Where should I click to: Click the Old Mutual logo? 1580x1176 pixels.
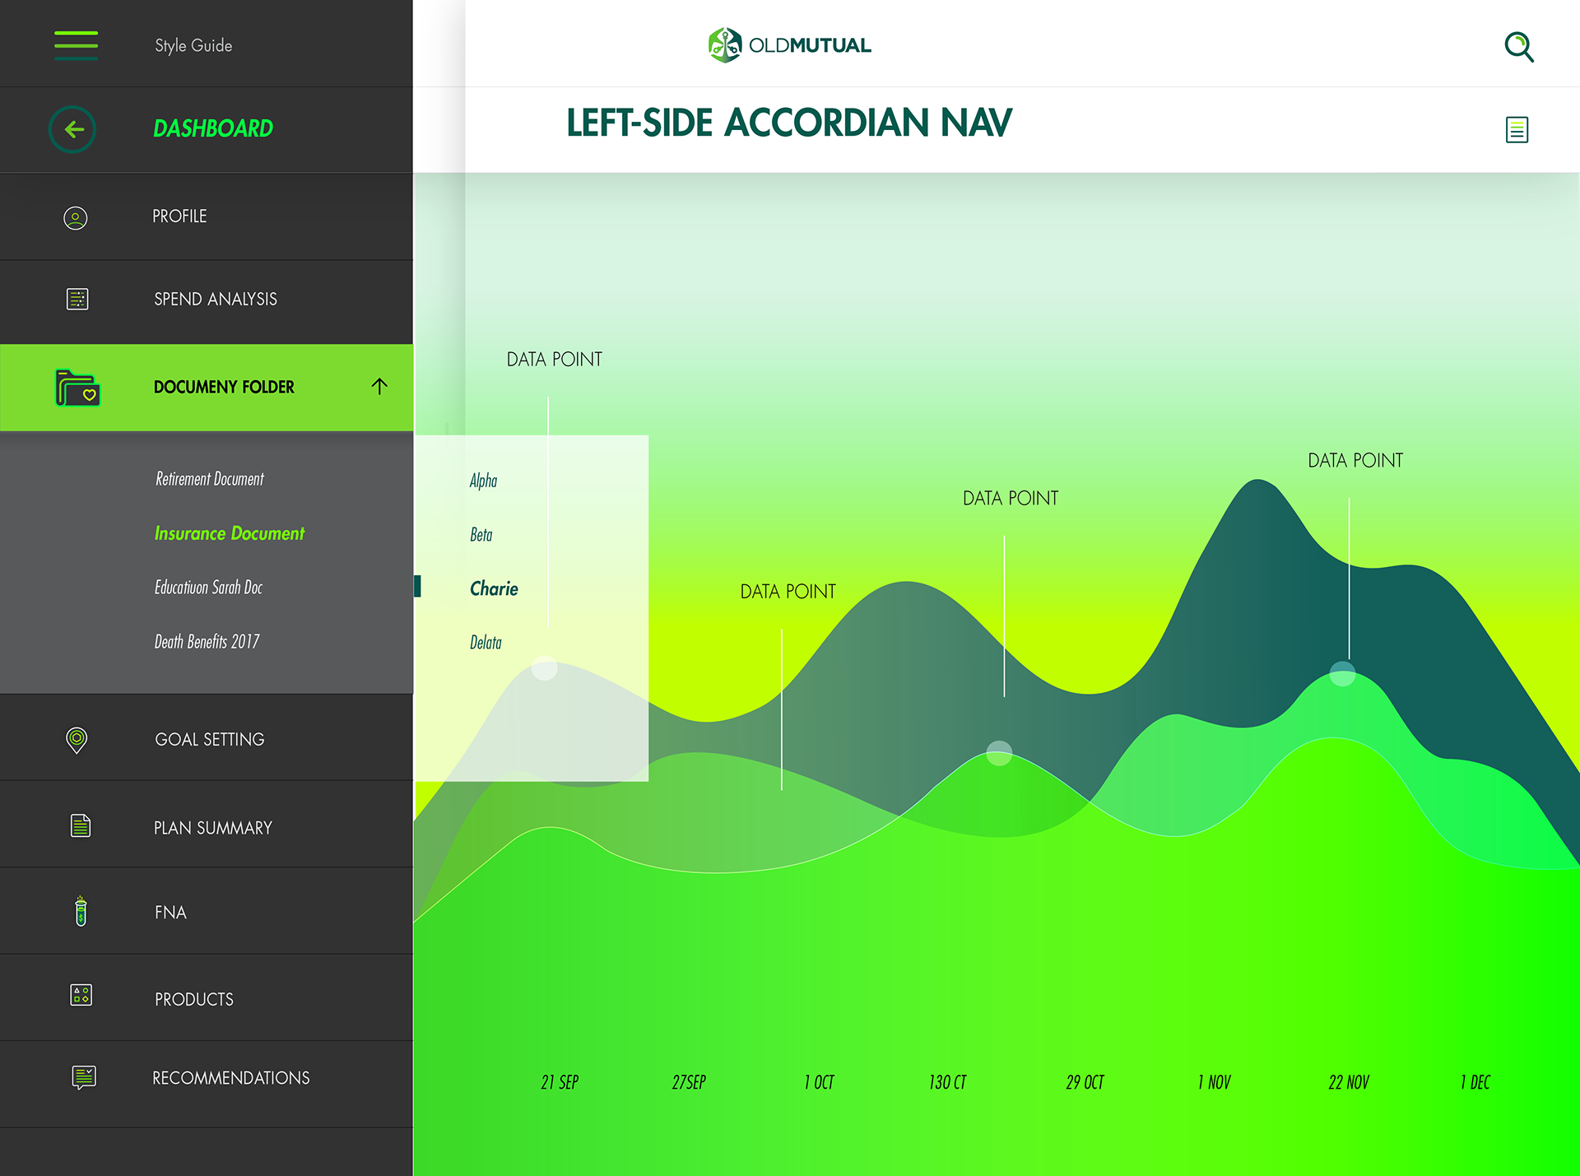pyautogui.click(x=789, y=45)
